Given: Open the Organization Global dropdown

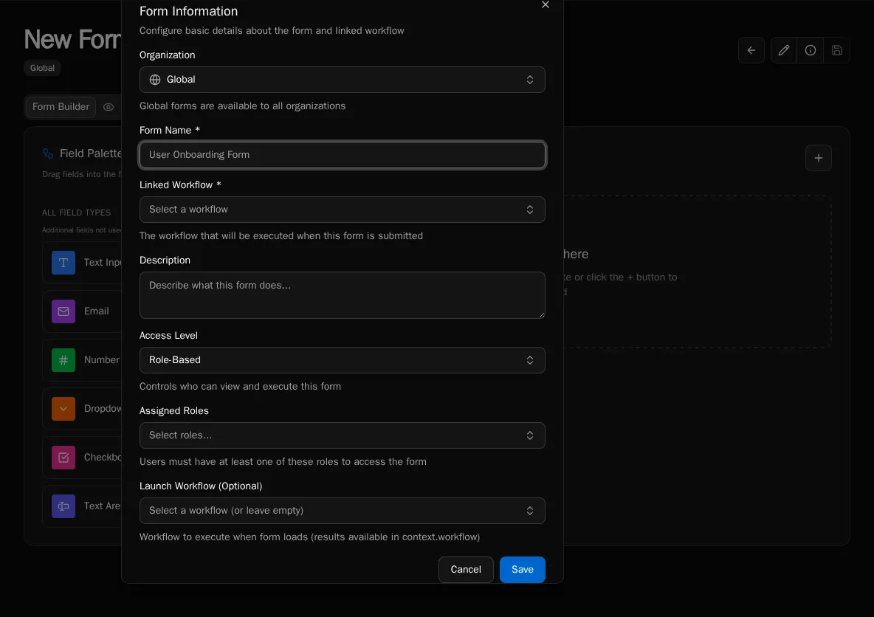Looking at the screenshot, I should [342, 80].
